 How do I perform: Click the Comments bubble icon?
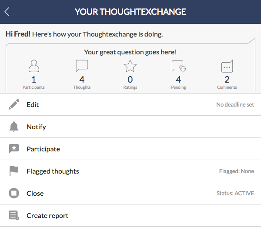point(227,66)
